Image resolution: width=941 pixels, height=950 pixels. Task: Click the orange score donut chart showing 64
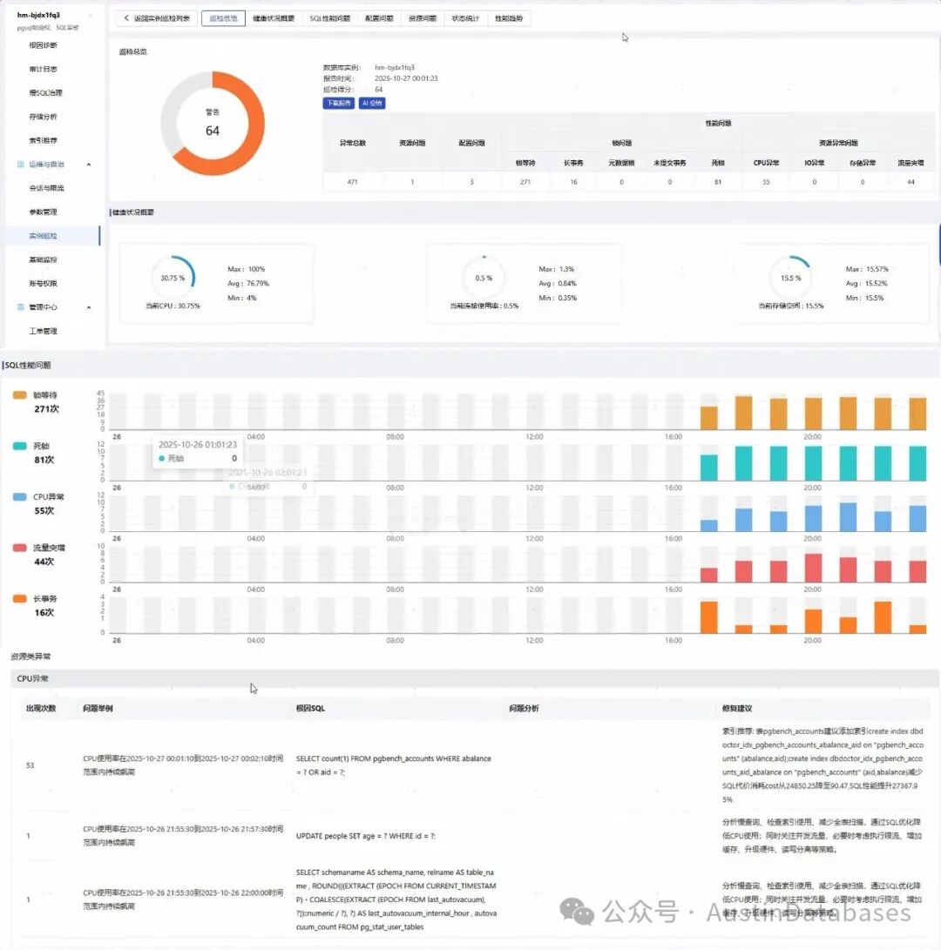click(213, 124)
